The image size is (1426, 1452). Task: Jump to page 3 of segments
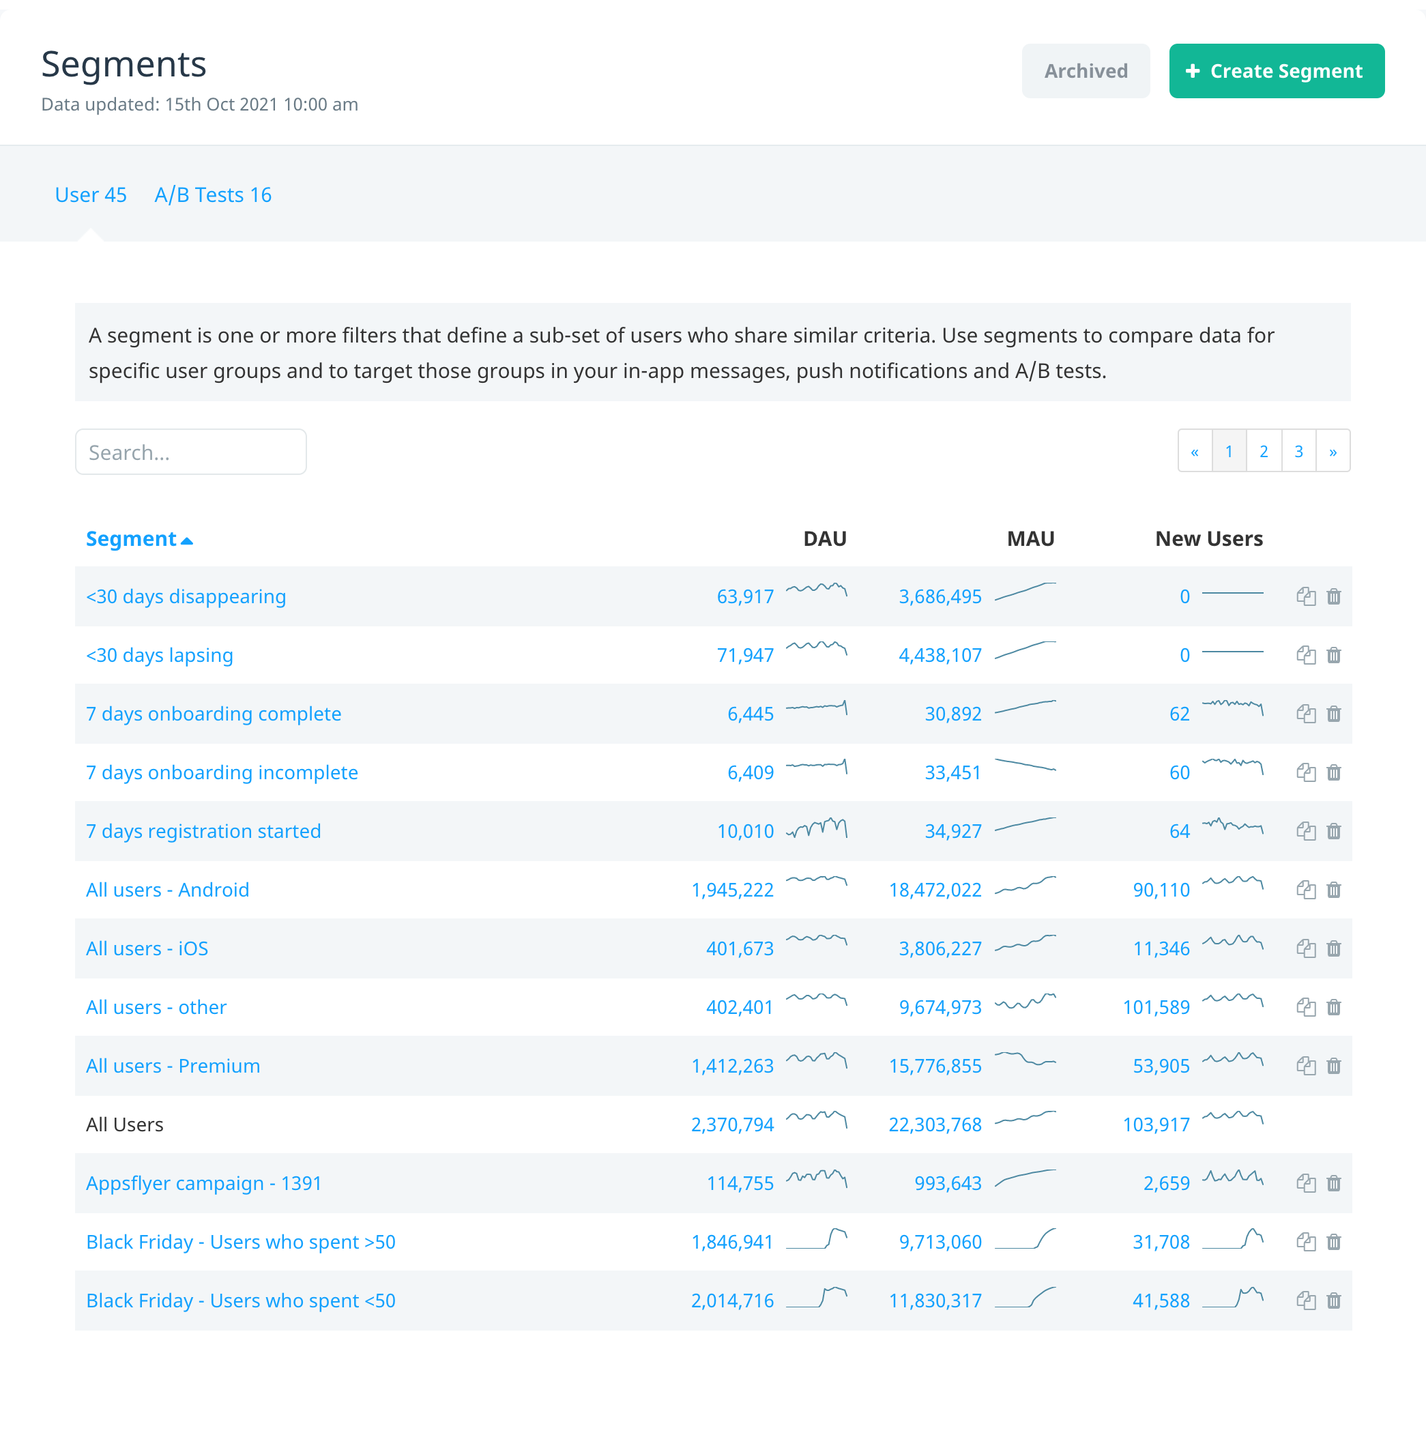click(x=1298, y=451)
